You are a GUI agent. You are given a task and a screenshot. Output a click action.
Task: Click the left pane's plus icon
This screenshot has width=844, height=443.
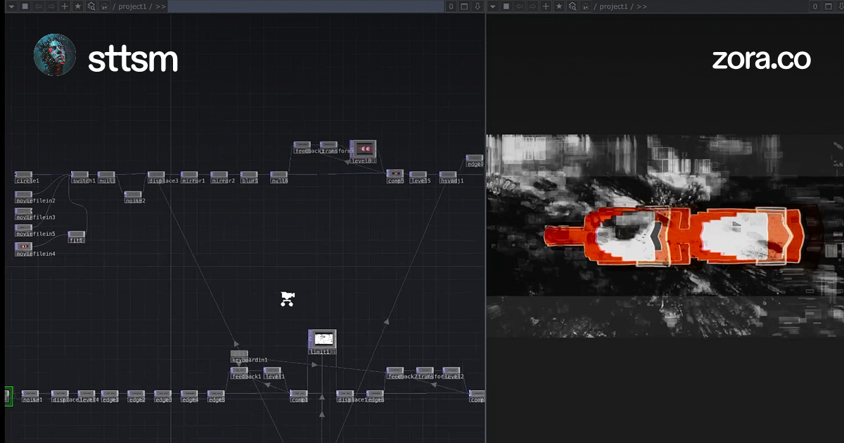[65, 6]
